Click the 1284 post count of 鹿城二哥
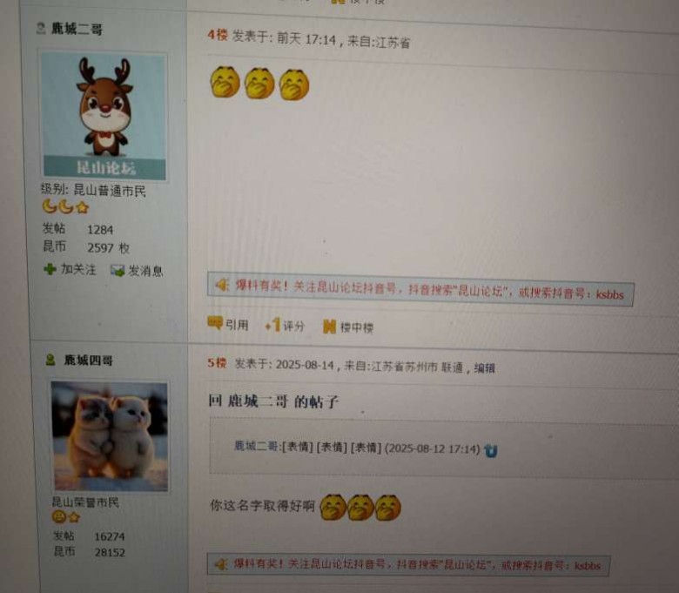The width and height of the screenshot is (679, 593). 100,230
